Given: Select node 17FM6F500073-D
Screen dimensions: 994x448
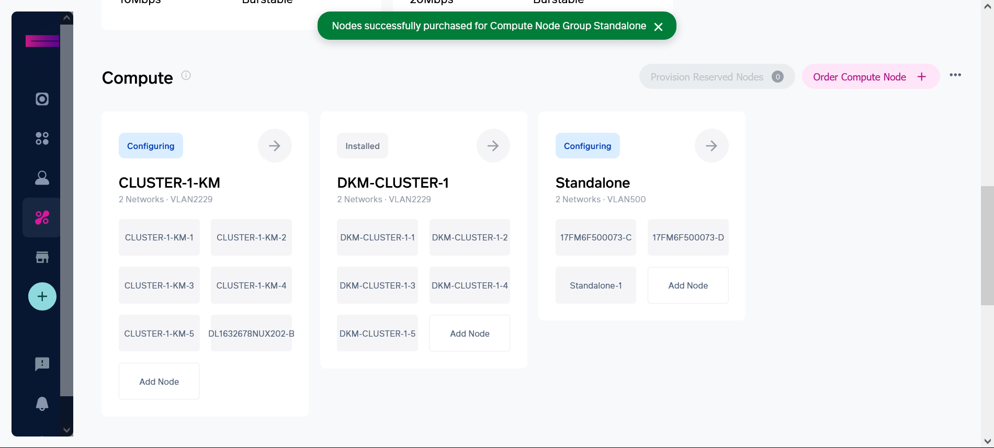Looking at the screenshot, I should point(688,237).
